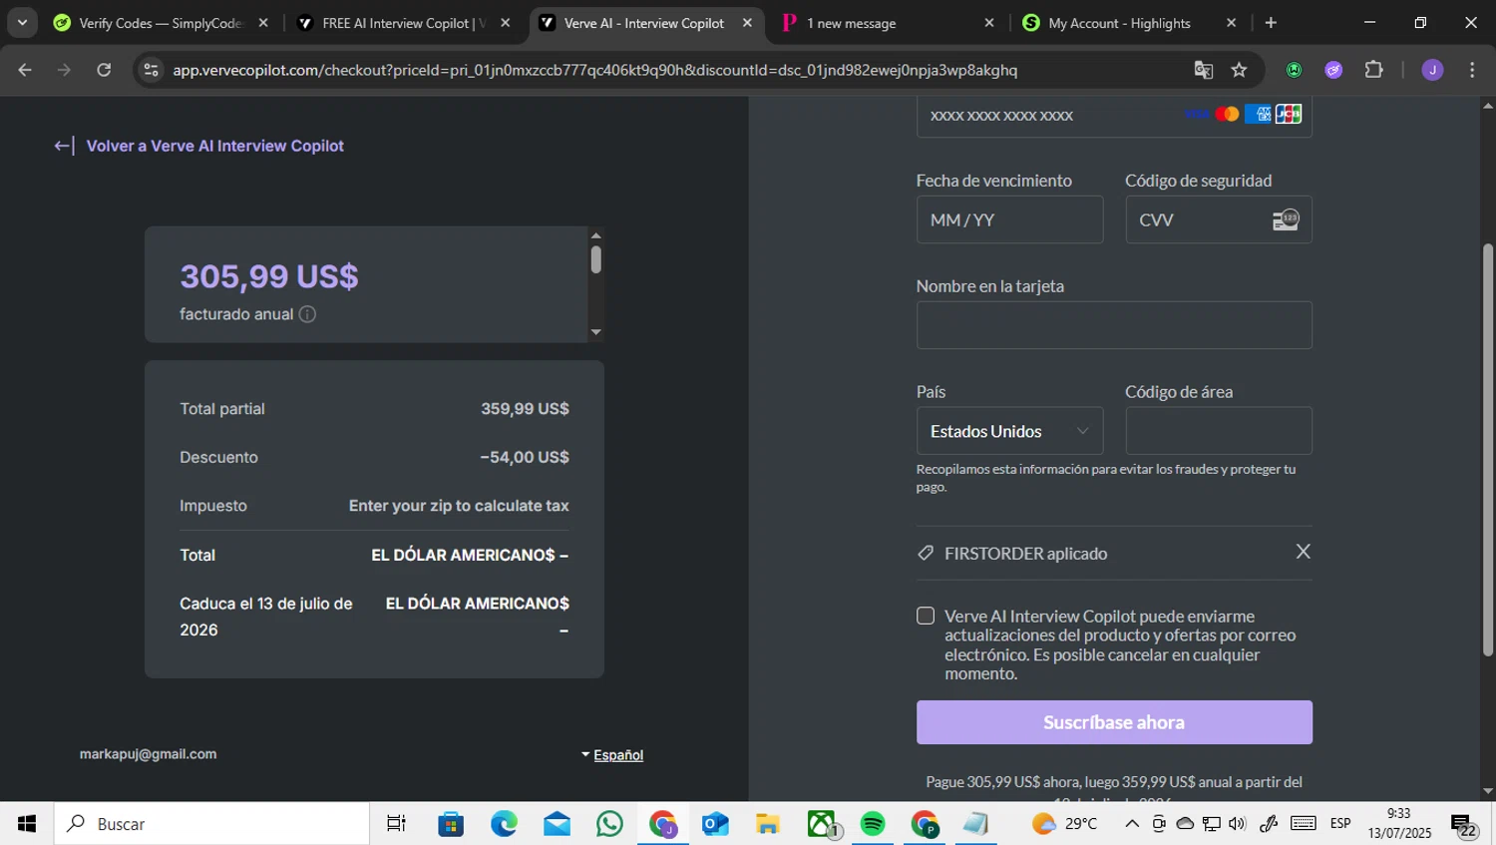Switch to 1 new message tab
This screenshot has width=1496, height=845.
888,23
